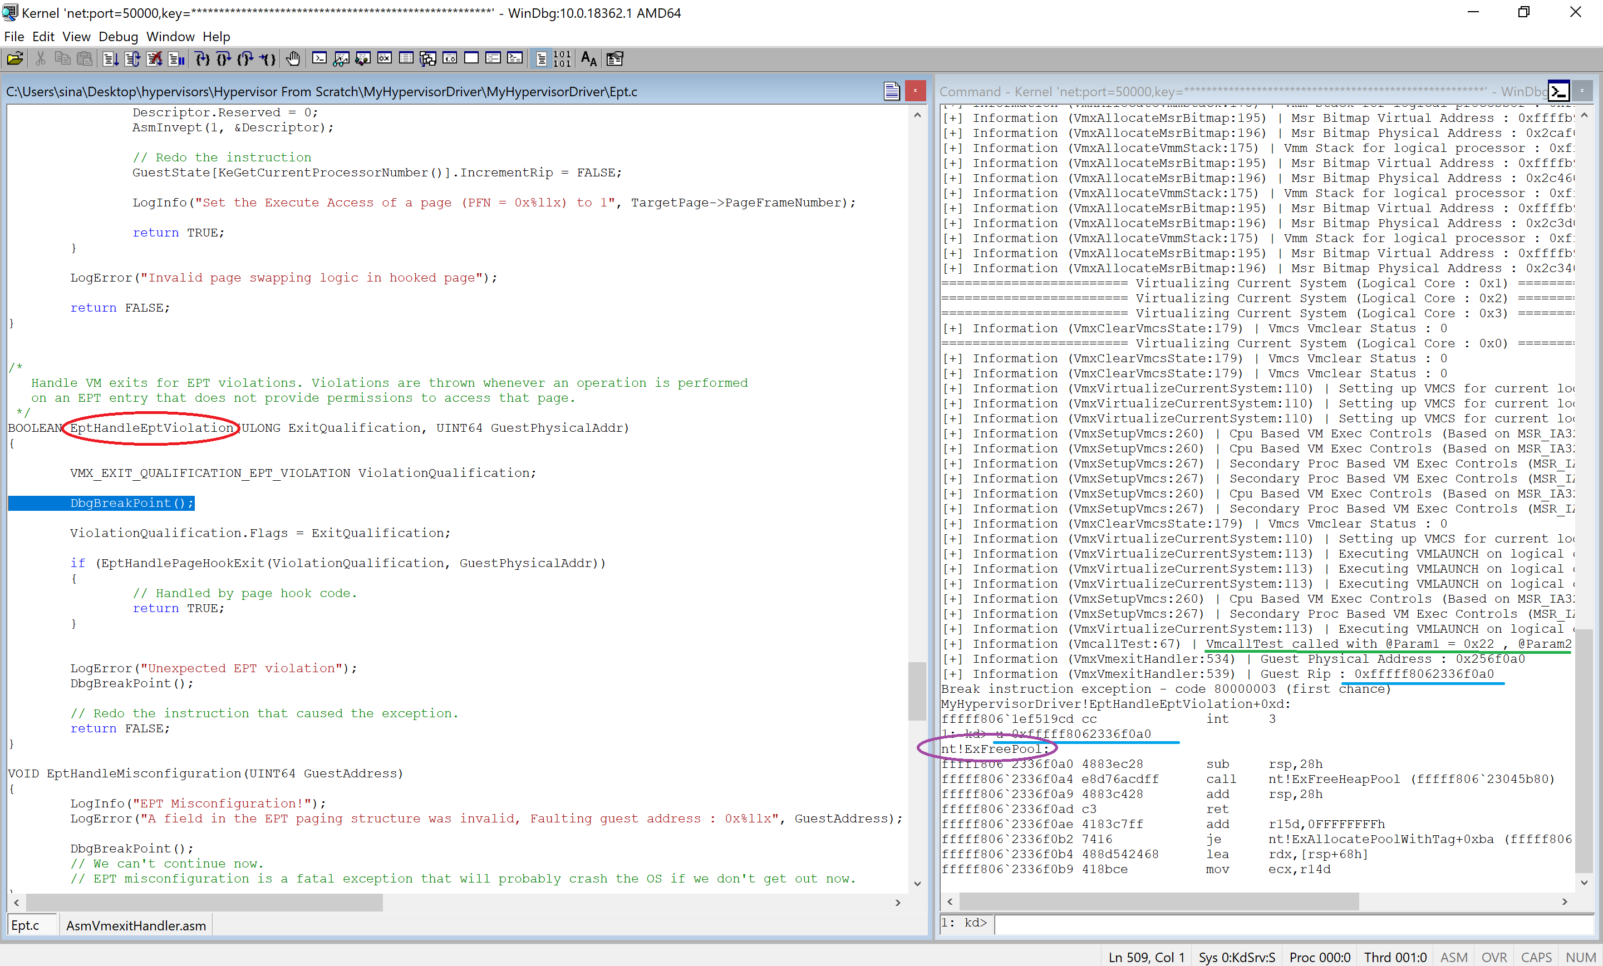The image size is (1603, 966).
Task: Expand the VmxClearVmcsState:179 information entry
Action: click(x=952, y=328)
